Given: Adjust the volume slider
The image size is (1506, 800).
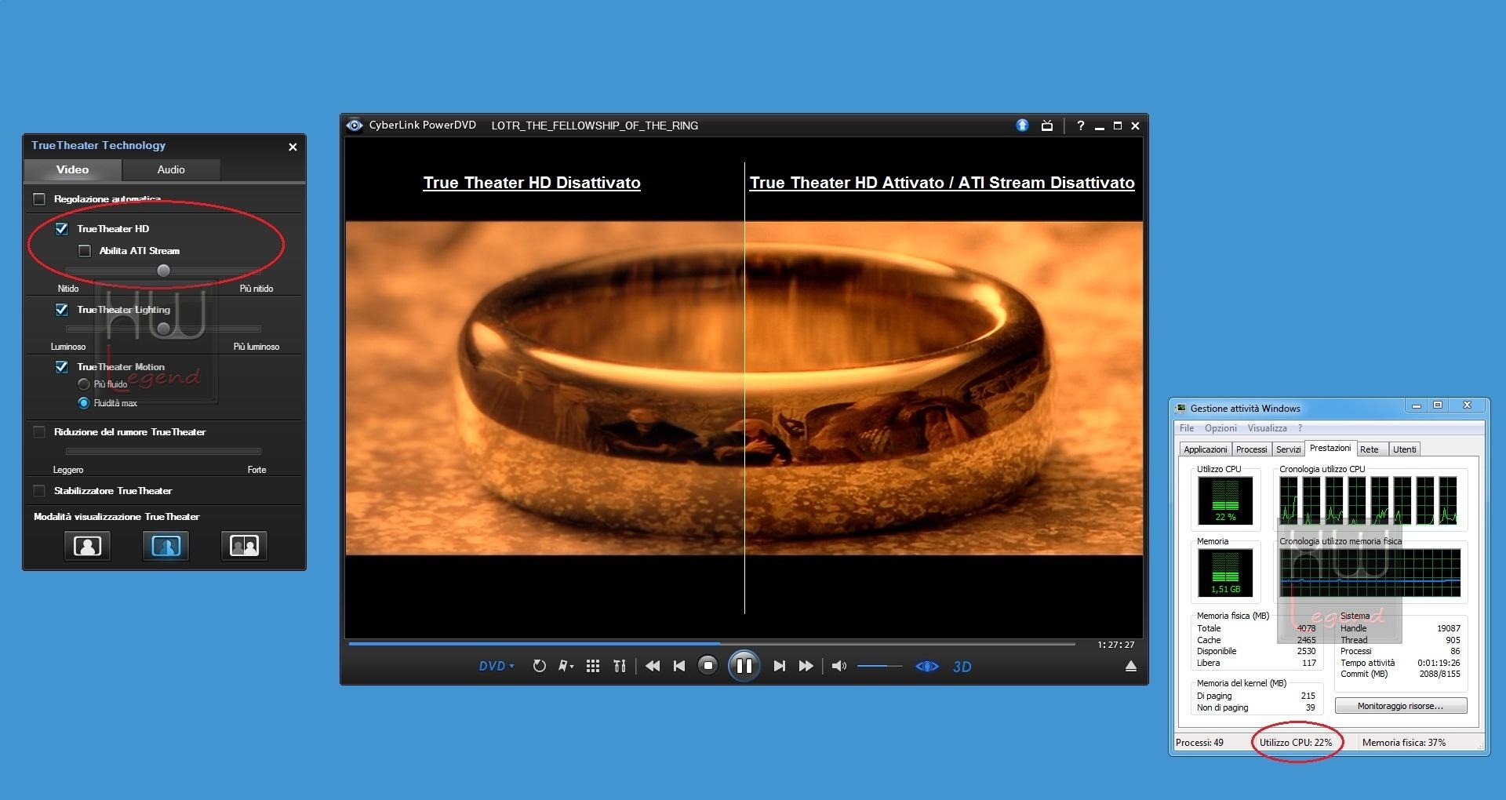Looking at the screenshot, I should [879, 666].
